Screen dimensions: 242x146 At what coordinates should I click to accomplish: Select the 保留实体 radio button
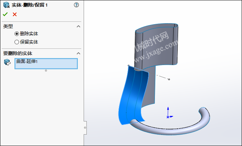click(17, 42)
